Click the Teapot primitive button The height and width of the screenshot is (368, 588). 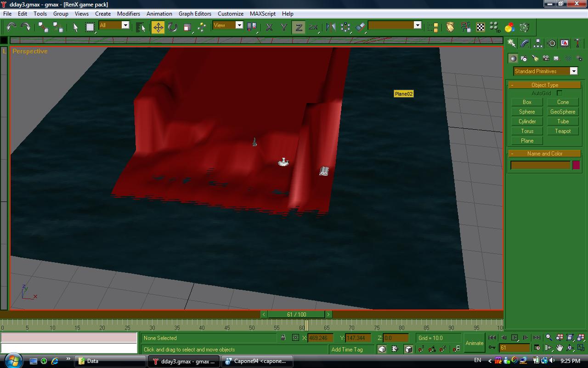pos(562,131)
